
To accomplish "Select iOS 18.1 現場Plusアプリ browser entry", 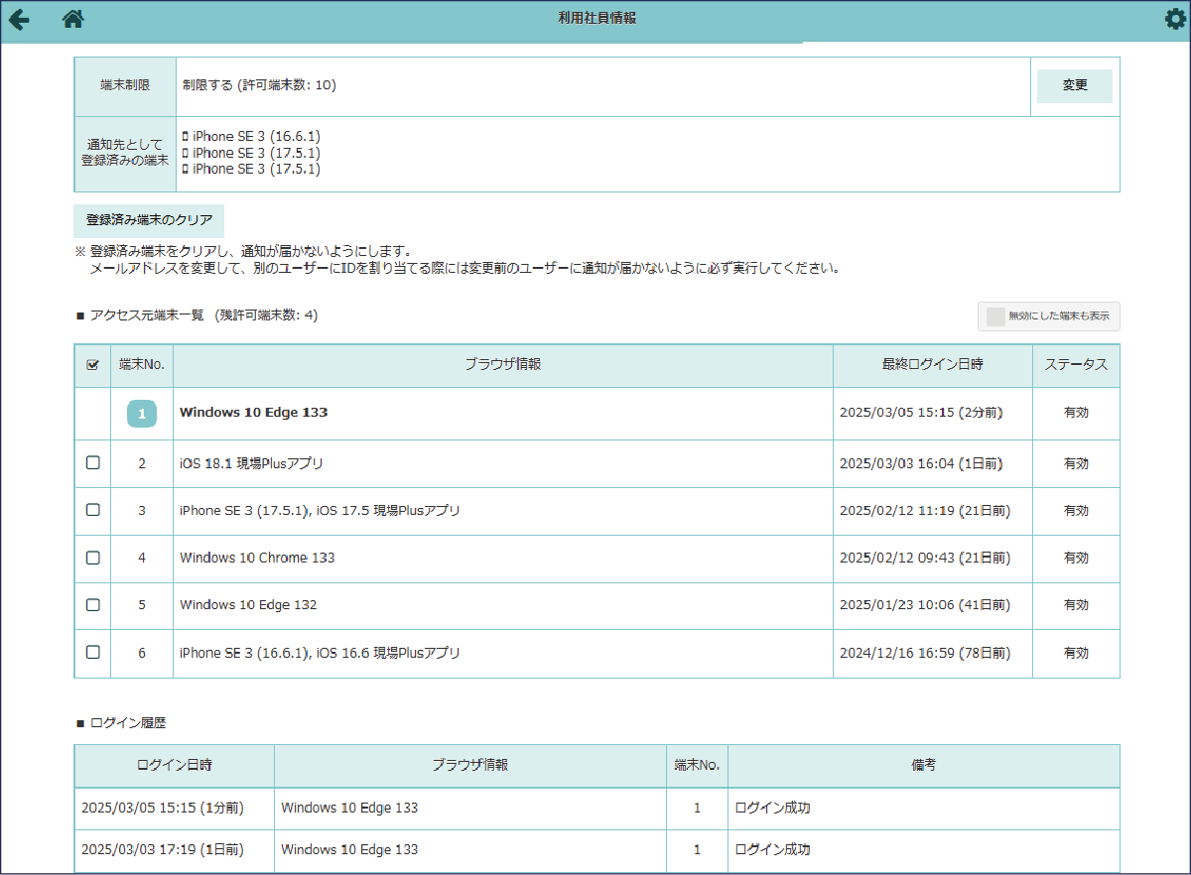I will [x=252, y=463].
